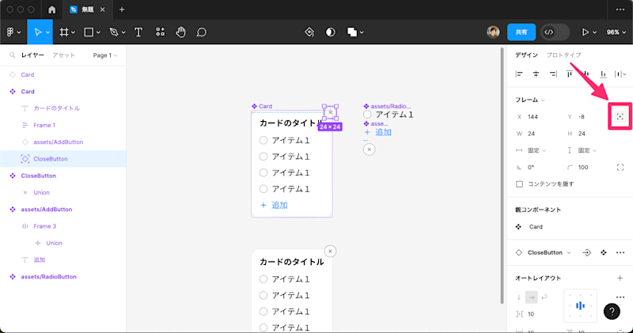Select the Hand tool
Image resolution: width=633 pixels, height=333 pixels.
180,32
